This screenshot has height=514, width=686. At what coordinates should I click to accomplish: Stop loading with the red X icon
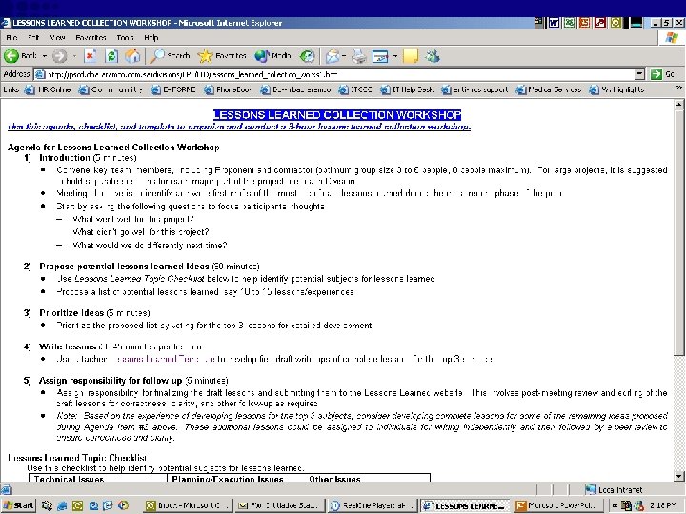pos(91,56)
